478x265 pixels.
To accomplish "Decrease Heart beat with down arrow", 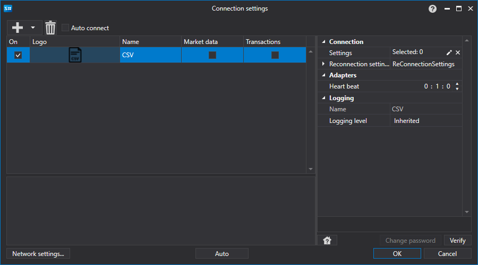I will [x=457, y=89].
